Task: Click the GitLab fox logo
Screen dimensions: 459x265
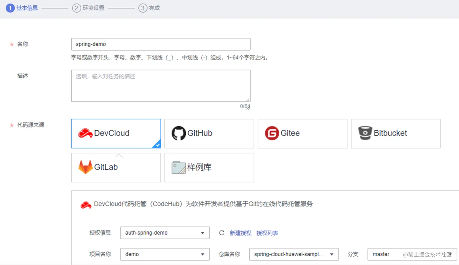Action: pos(85,167)
